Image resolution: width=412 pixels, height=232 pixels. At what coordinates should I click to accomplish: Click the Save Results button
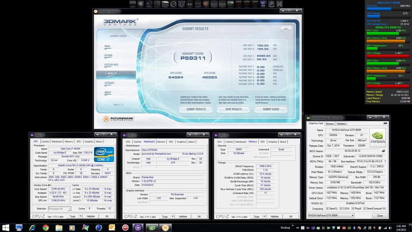pyautogui.click(x=233, y=109)
